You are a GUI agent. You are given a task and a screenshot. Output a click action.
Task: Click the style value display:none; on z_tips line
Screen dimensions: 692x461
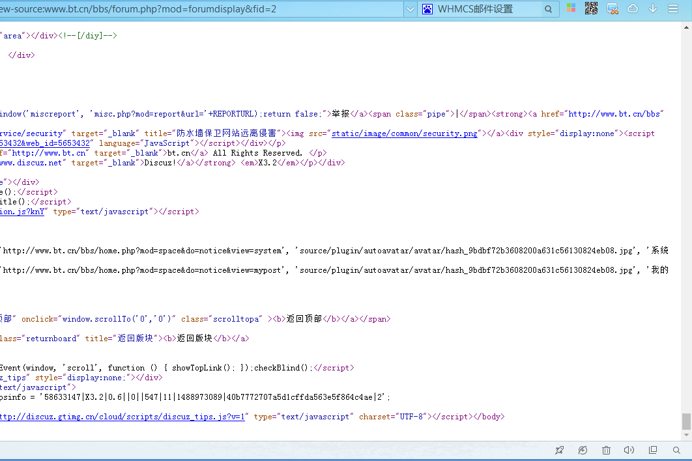click(x=96, y=378)
